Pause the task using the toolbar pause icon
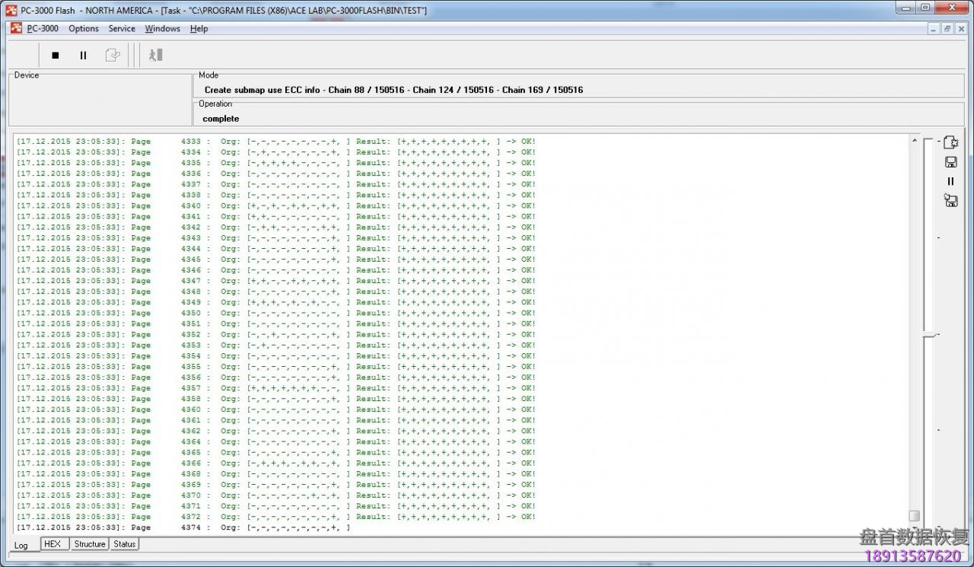Image resolution: width=974 pixels, height=567 pixels. coord(83,56)
